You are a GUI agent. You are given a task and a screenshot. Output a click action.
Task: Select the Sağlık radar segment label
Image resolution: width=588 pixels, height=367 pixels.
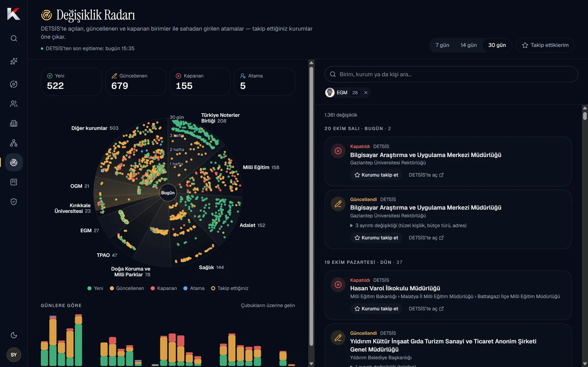coord(212,268)
